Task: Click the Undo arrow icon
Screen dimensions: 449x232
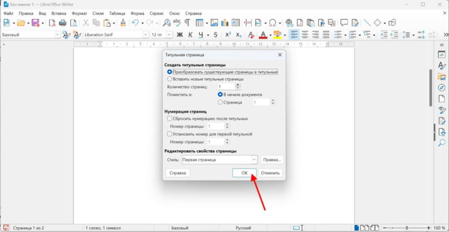Action: point(135,23)
